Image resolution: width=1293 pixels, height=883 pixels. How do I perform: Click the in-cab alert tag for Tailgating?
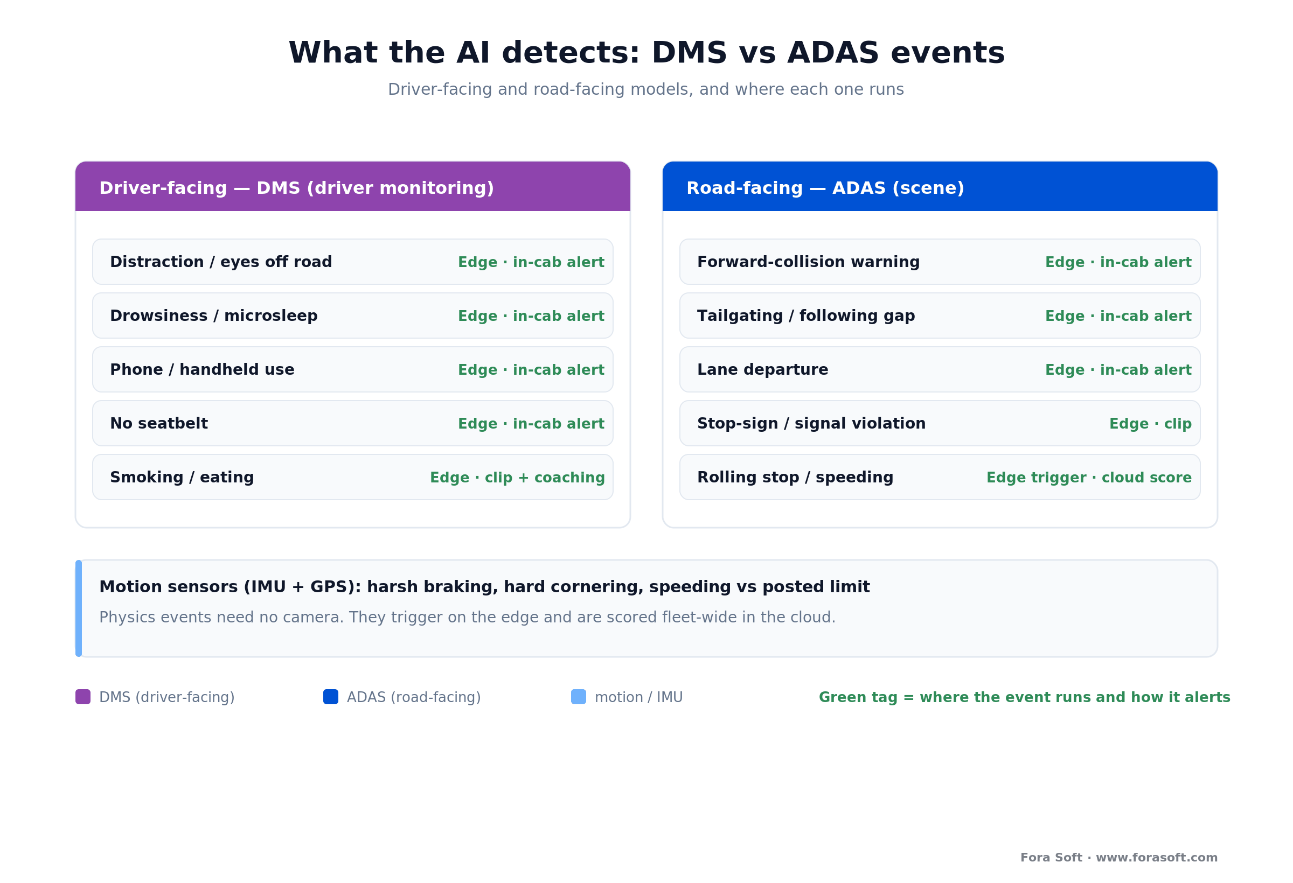pos(1118,317)
